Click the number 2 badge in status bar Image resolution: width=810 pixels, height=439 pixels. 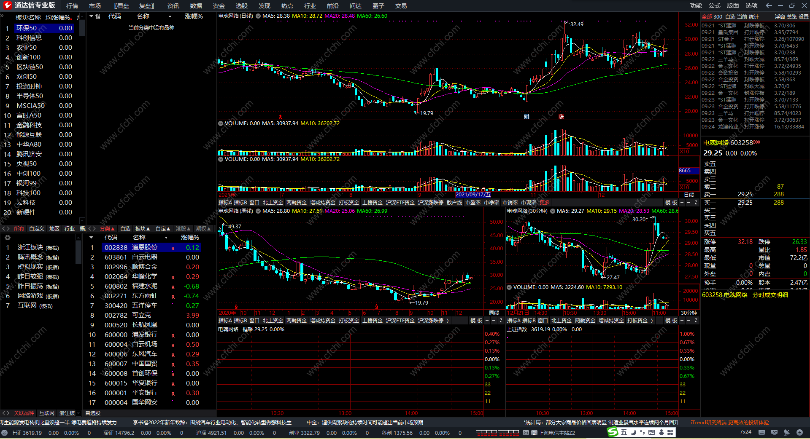534,433
